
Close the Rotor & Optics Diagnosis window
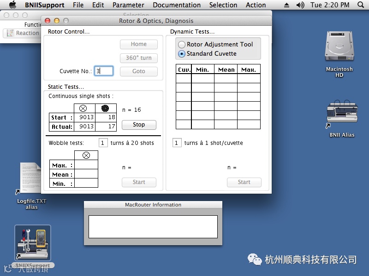pos(48,21)
